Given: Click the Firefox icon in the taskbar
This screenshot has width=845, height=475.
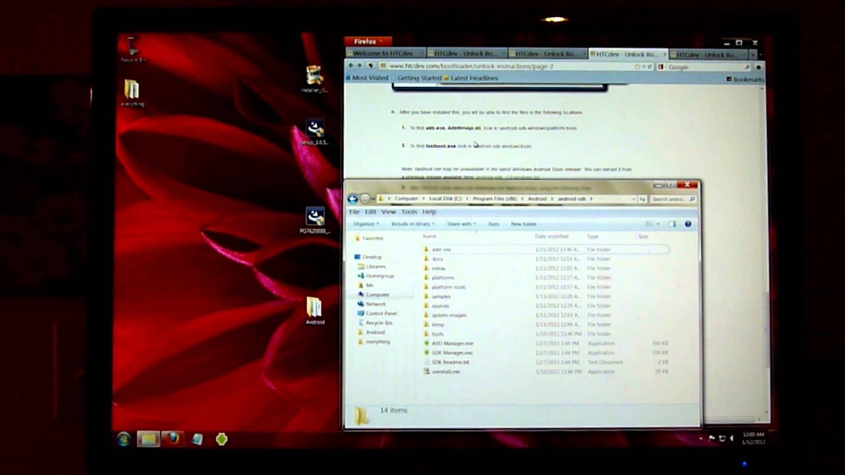Looking at the screenshot, I should (173, 439).
